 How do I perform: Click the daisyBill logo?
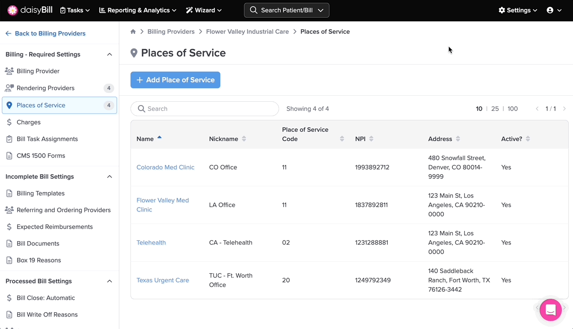30,10
